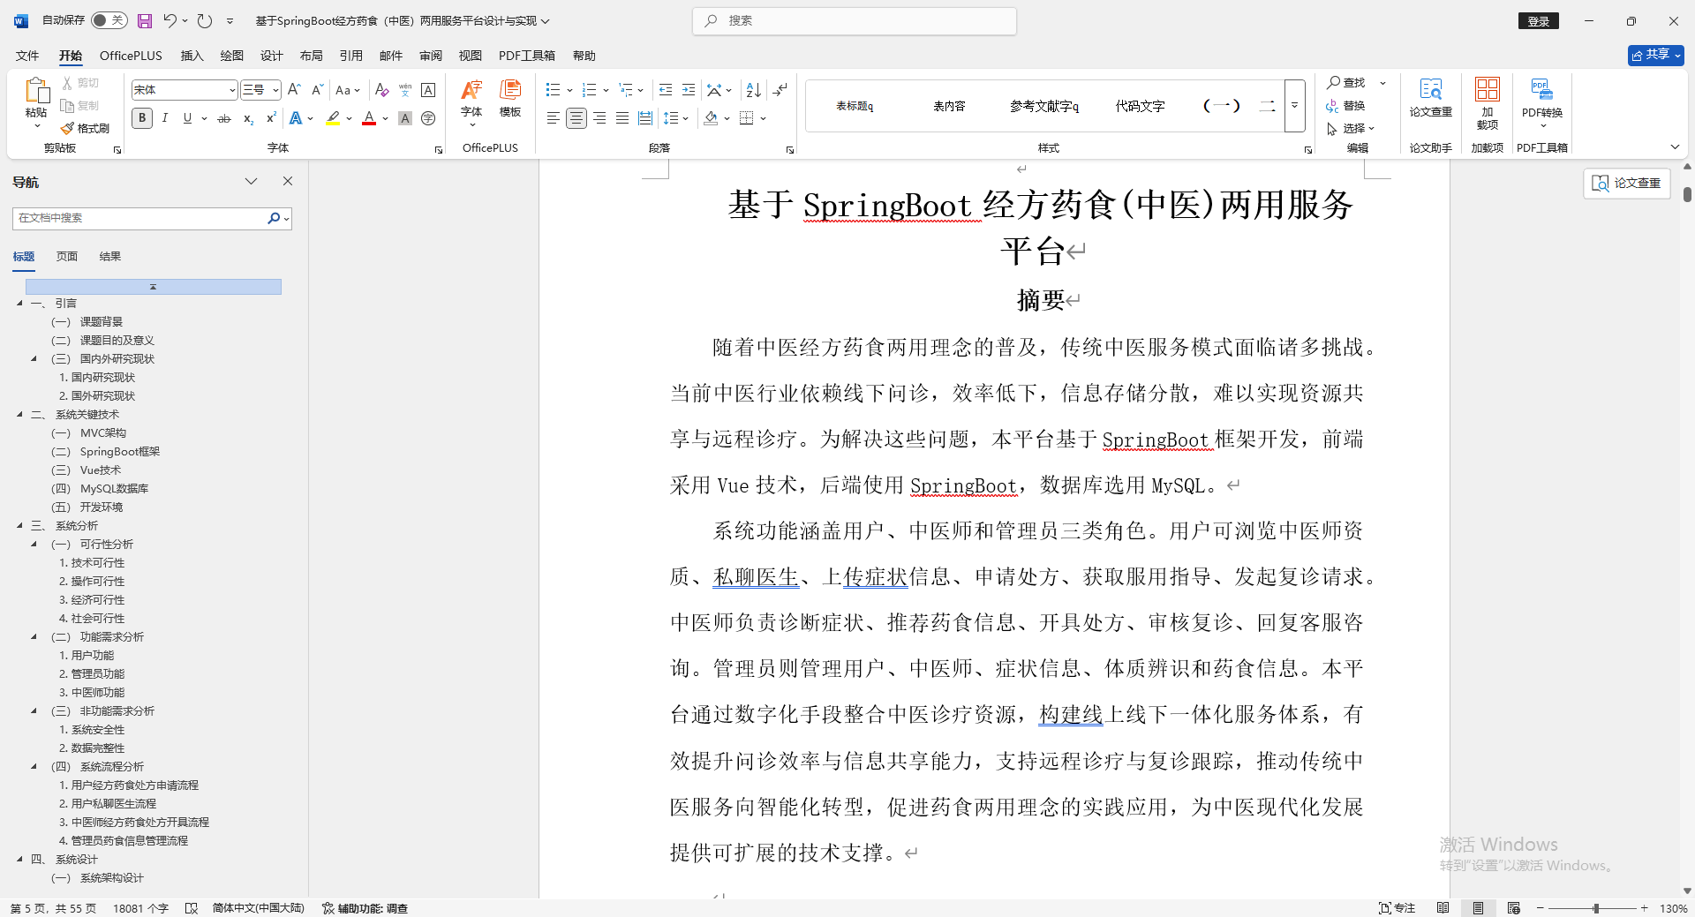Click the Add-ins (加载项) icon
Image resolution: width=1695 pixels, height=917 pixels.
(1488, 104)
